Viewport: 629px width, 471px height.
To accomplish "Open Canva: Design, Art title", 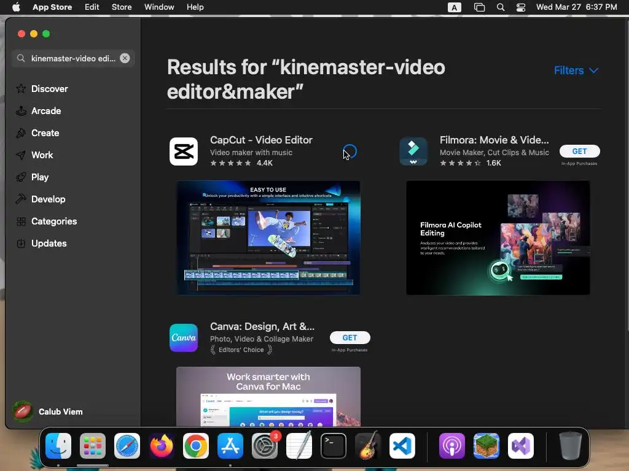I will (262, 326).
